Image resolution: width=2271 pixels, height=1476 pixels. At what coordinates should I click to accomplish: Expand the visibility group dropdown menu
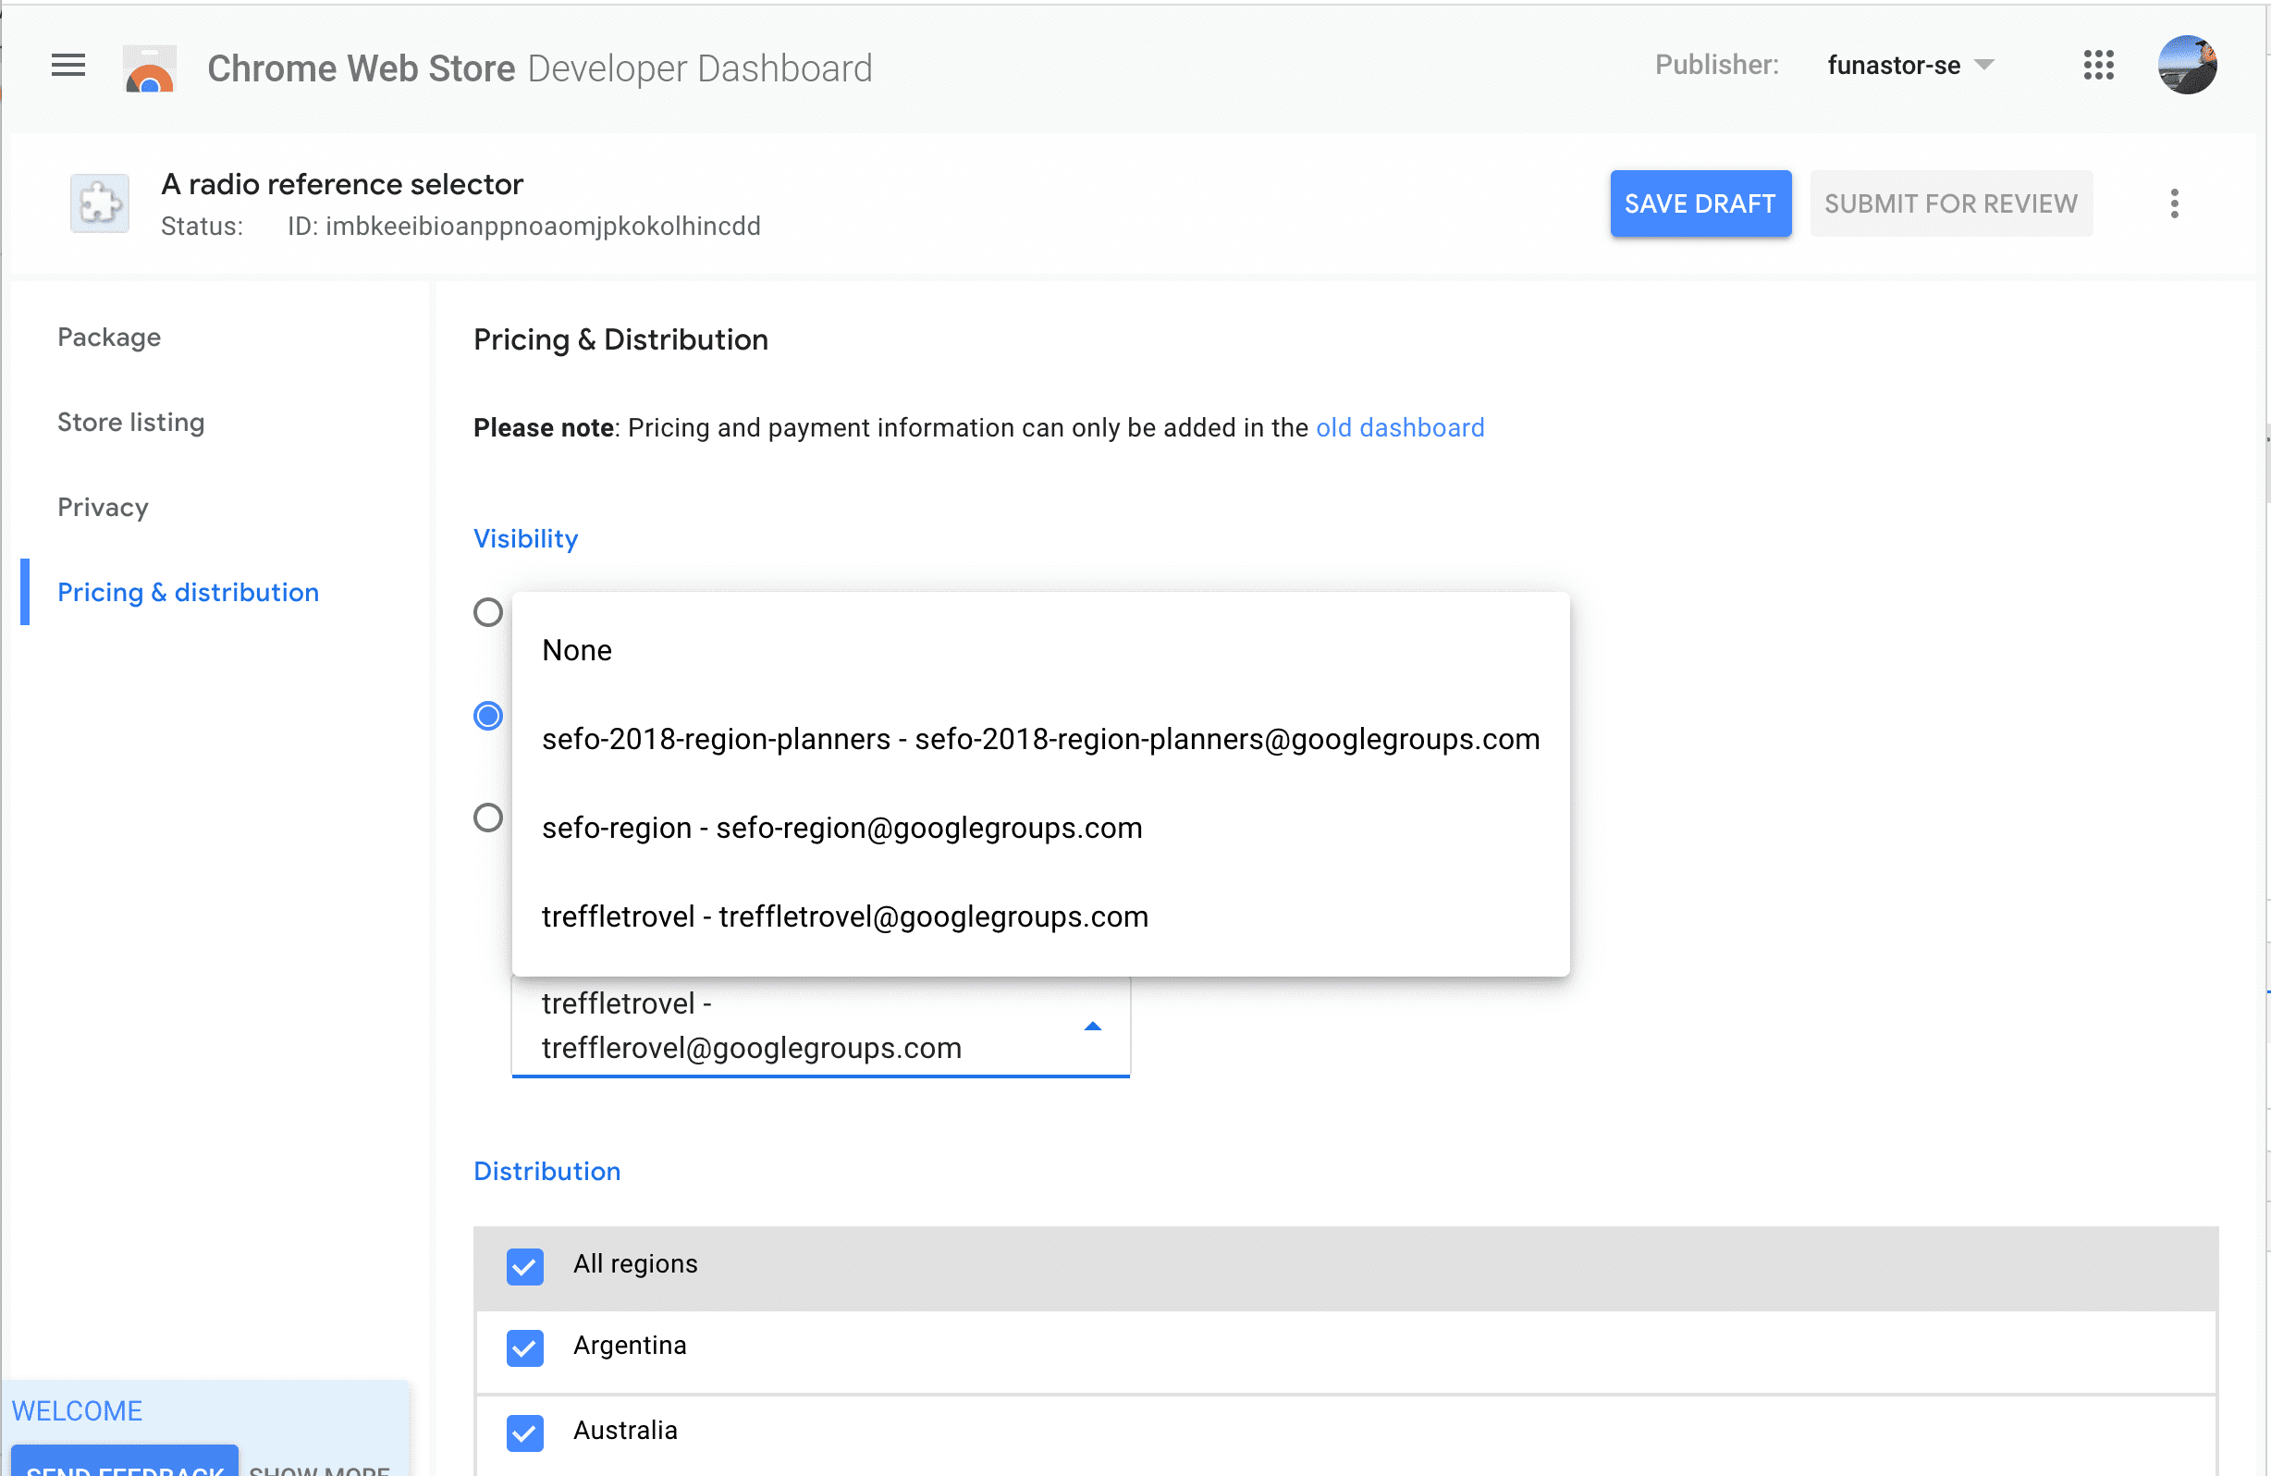pyautogui.click(x=1092, y=1026)
